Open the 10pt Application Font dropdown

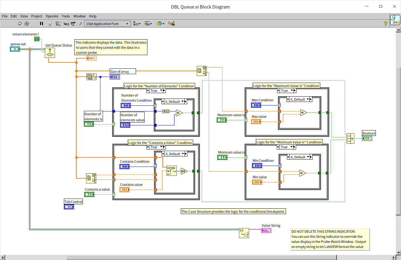coord(107,24)
